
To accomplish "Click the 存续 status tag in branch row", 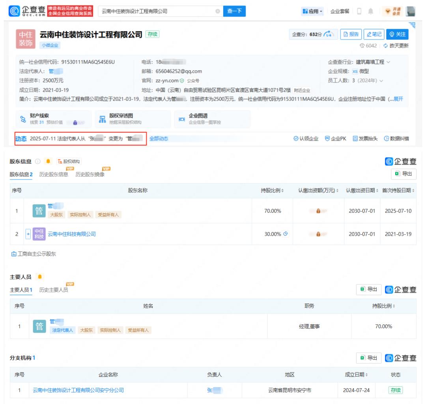I will click(x=396, y=390).
